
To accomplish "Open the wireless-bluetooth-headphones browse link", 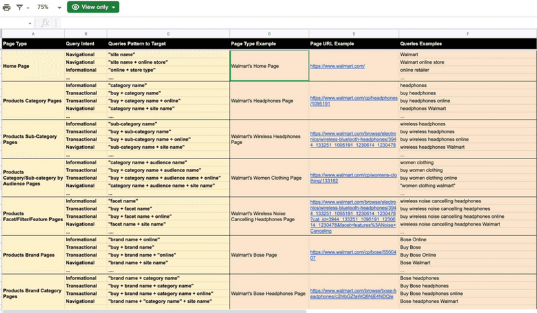I will click(x=353, y=139).
